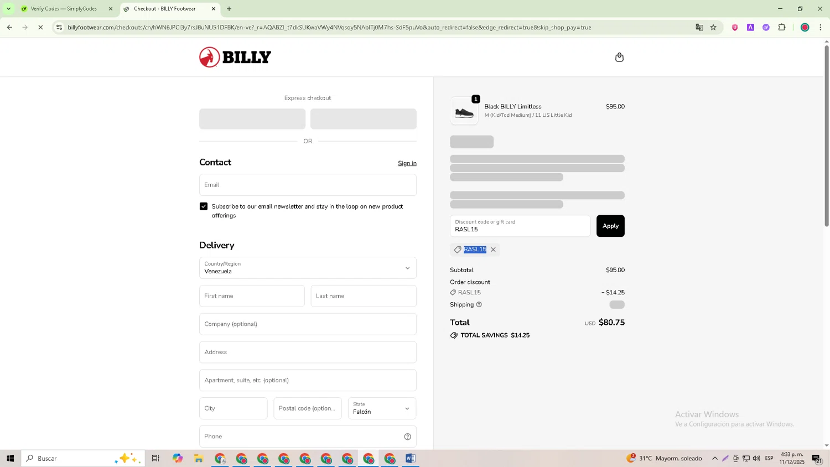This screenshot has height=467, width=830.
Task: Click the BILLY logo
Action: click(x=235, y=57)
